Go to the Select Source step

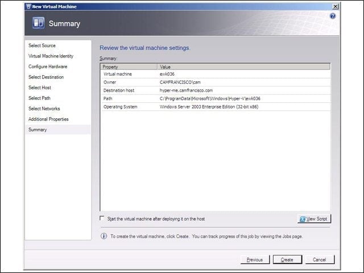42,45
